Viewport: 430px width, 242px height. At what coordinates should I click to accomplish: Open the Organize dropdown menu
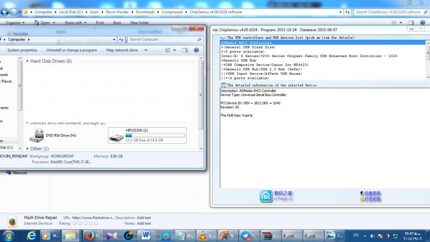point(15,22)
